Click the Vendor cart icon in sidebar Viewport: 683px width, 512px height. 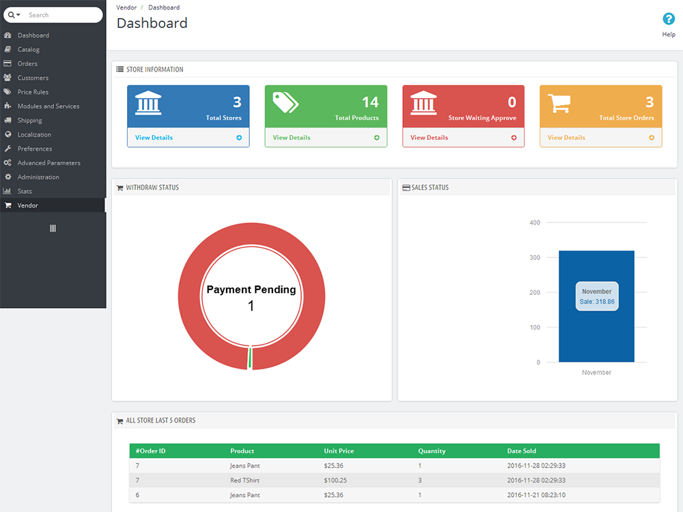click(x=8, y=205)
